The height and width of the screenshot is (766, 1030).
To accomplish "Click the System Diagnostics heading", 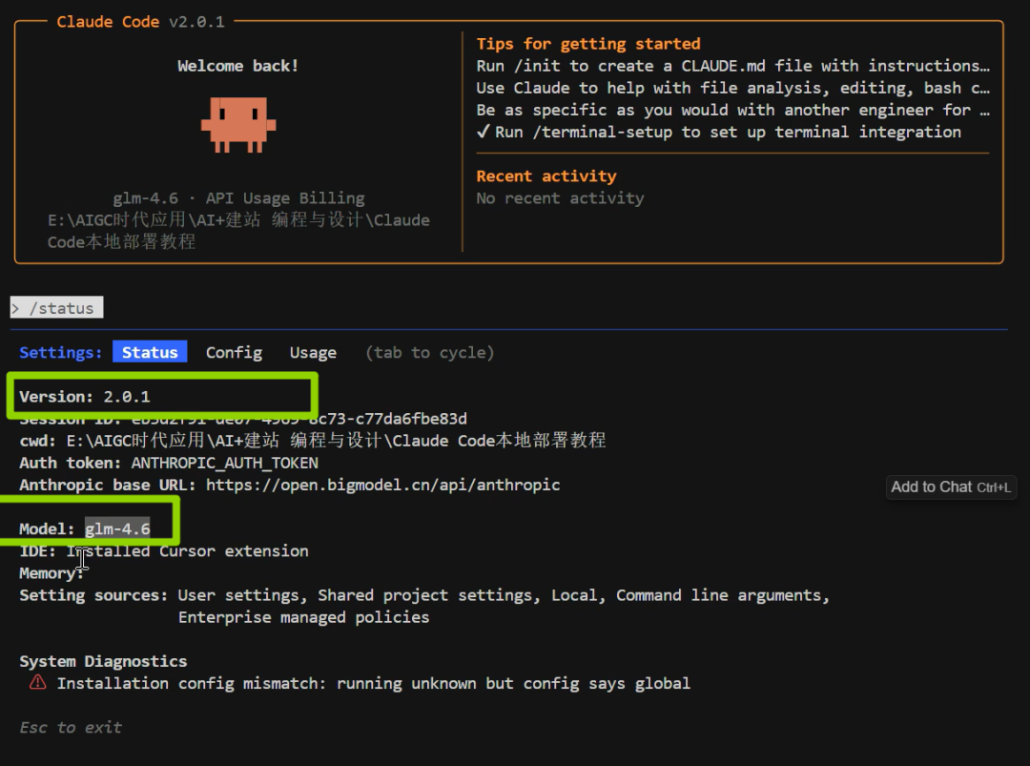I will [103, 661].
